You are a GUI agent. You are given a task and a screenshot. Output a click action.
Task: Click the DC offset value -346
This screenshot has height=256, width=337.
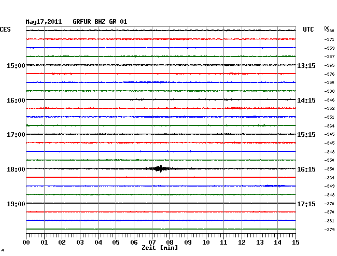click(329, 100)
